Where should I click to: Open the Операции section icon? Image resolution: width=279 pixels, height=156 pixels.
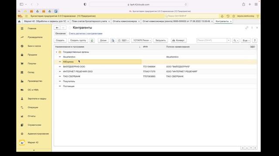coord(22,107)
